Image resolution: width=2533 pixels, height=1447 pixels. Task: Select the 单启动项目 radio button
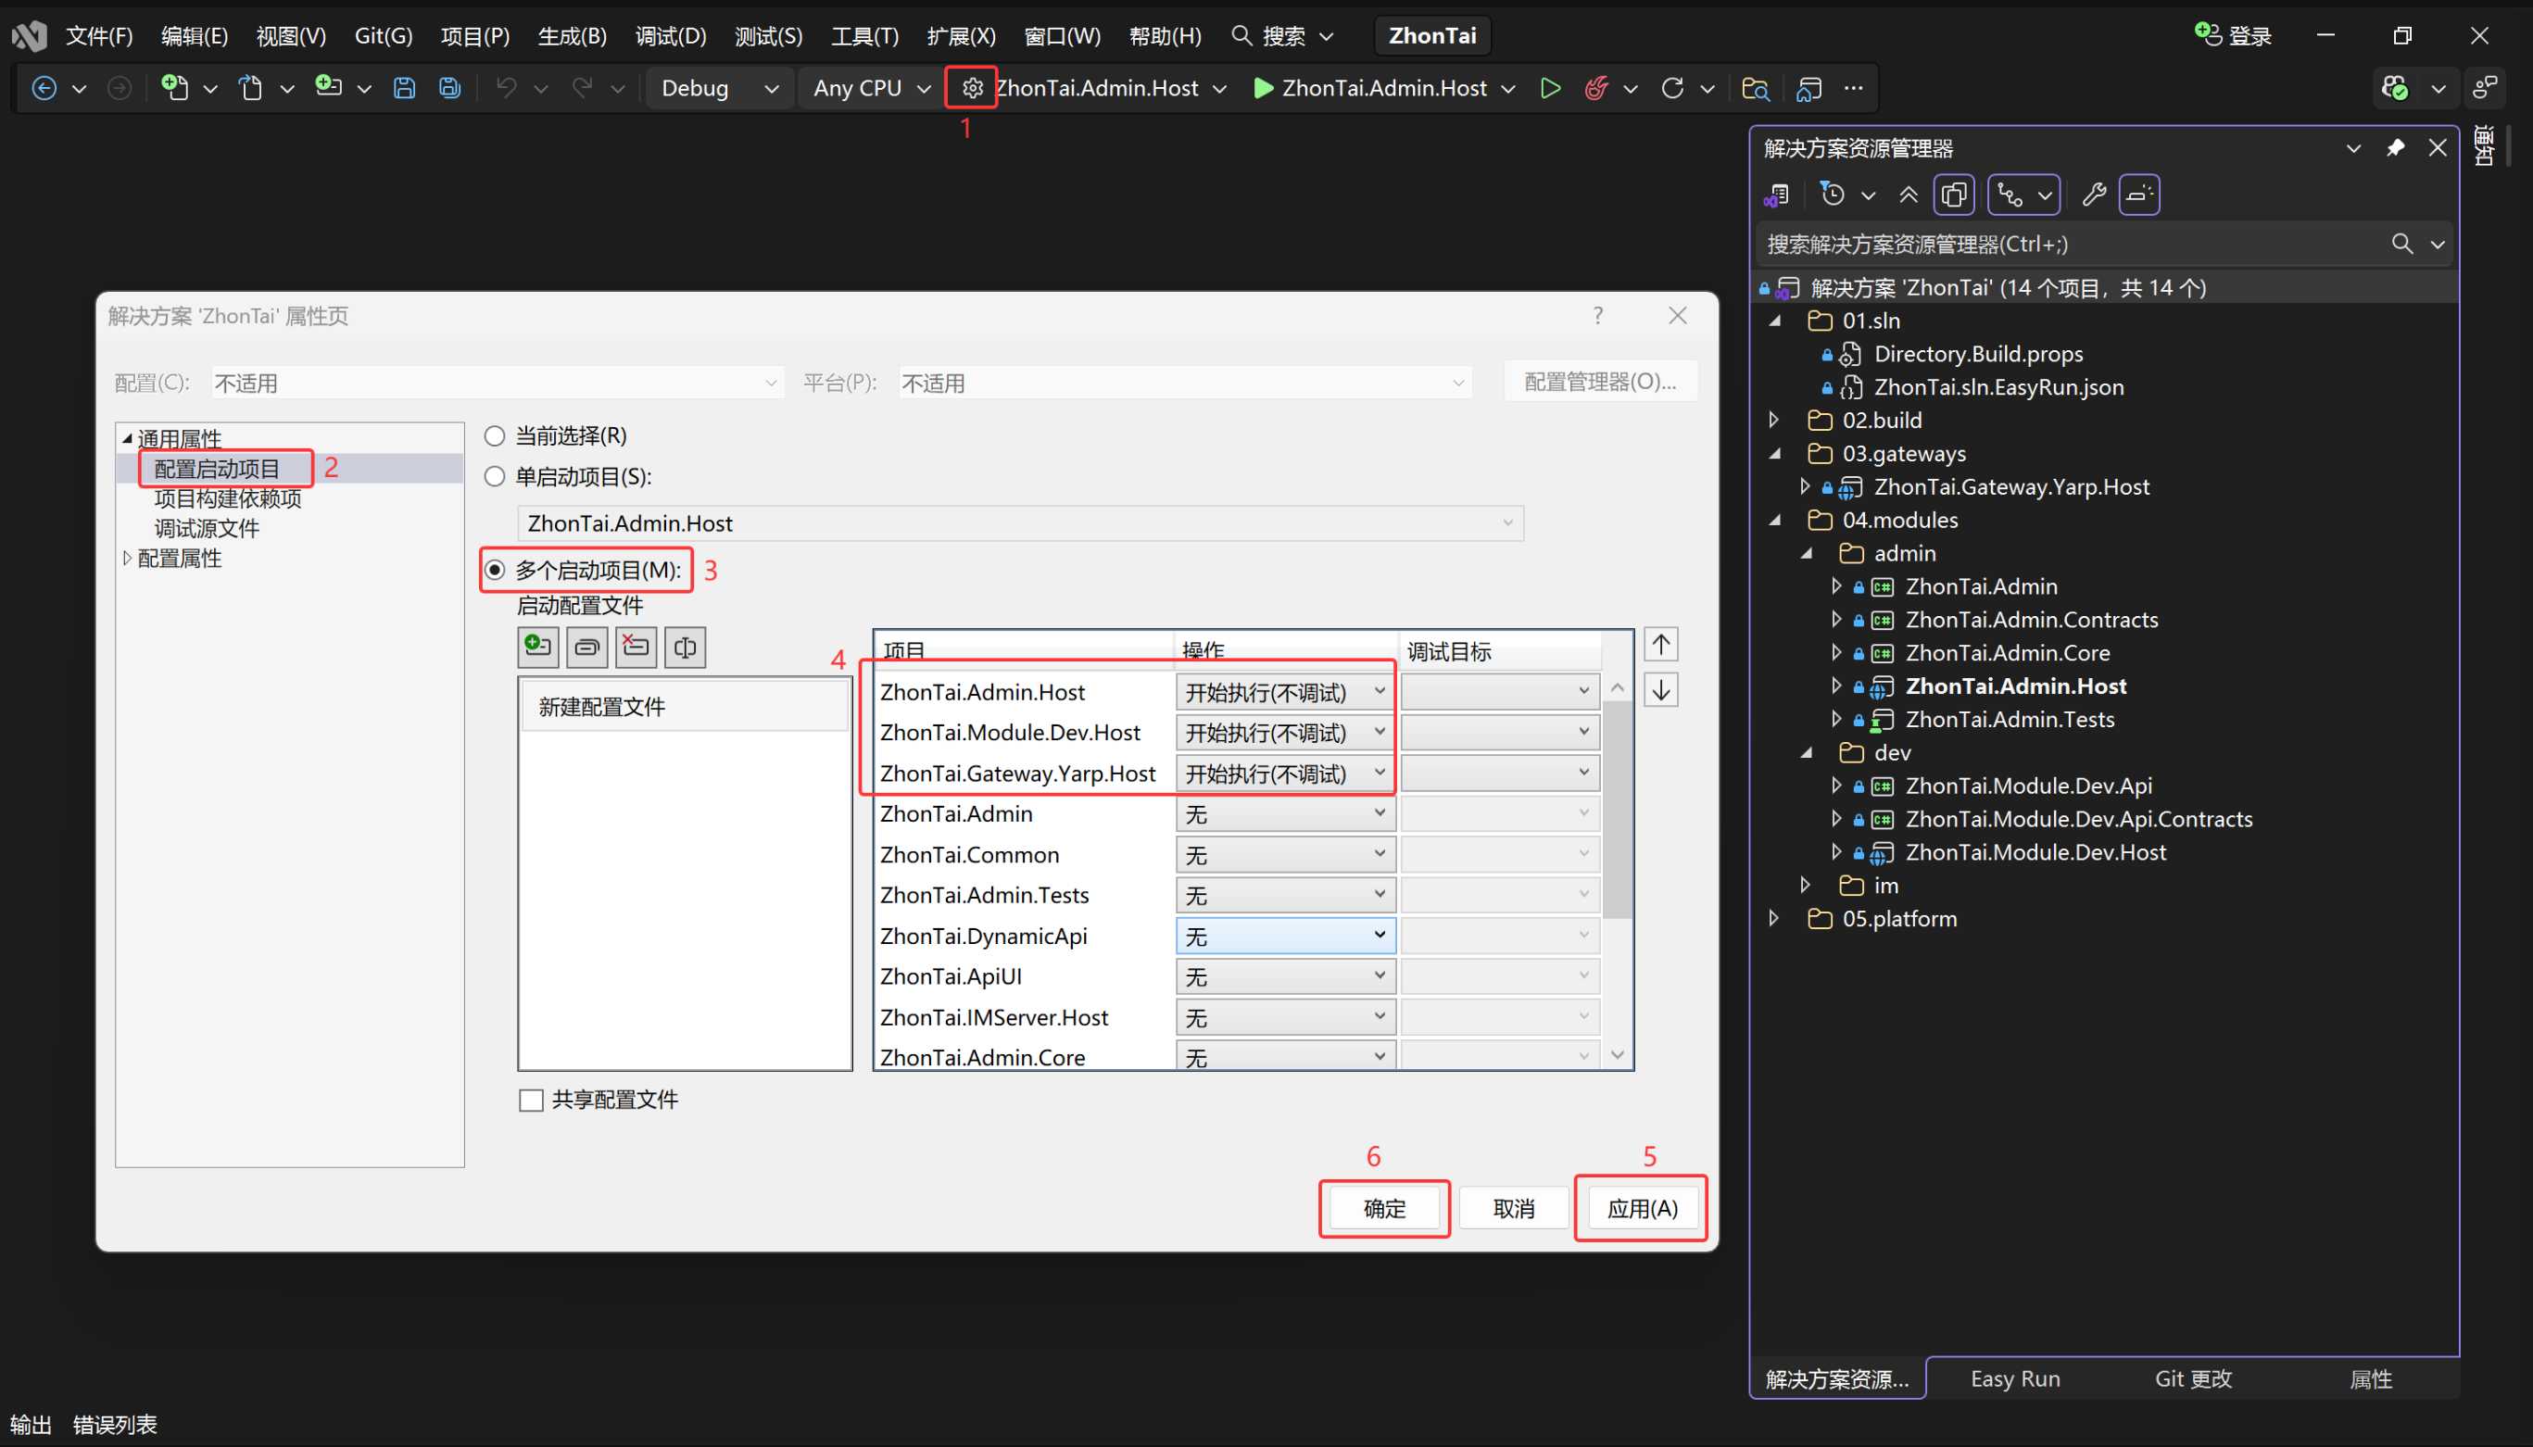(x=495, y=477)
